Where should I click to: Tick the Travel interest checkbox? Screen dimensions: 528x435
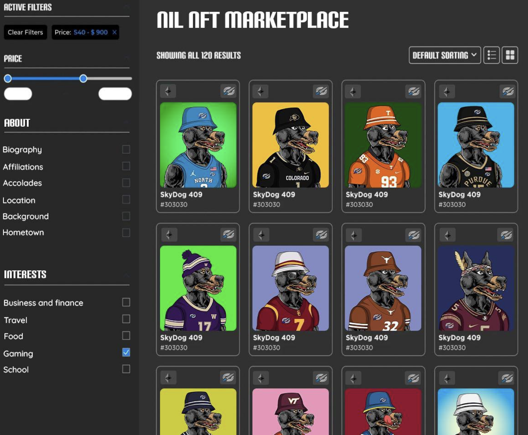click(x=126, y=319)
